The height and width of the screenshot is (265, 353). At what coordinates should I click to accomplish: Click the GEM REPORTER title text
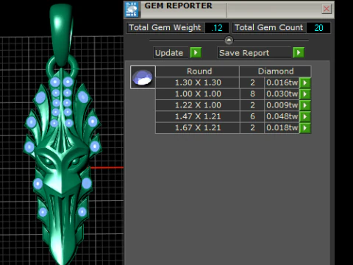tap(178, 6)
